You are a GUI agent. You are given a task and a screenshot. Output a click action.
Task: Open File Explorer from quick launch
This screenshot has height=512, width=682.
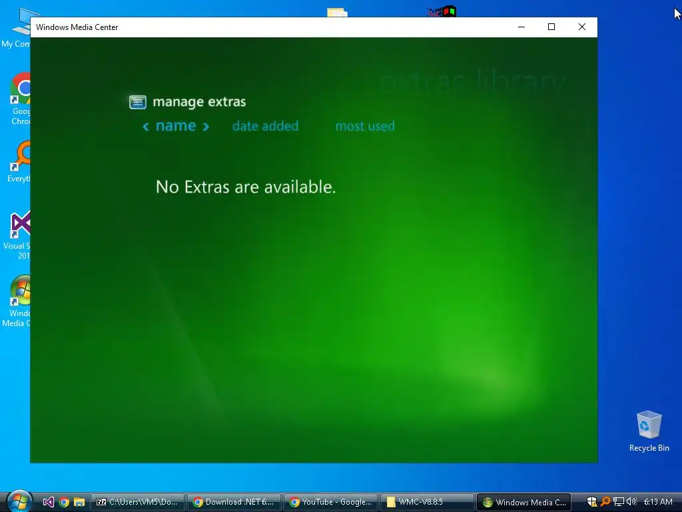click(79, 502)
